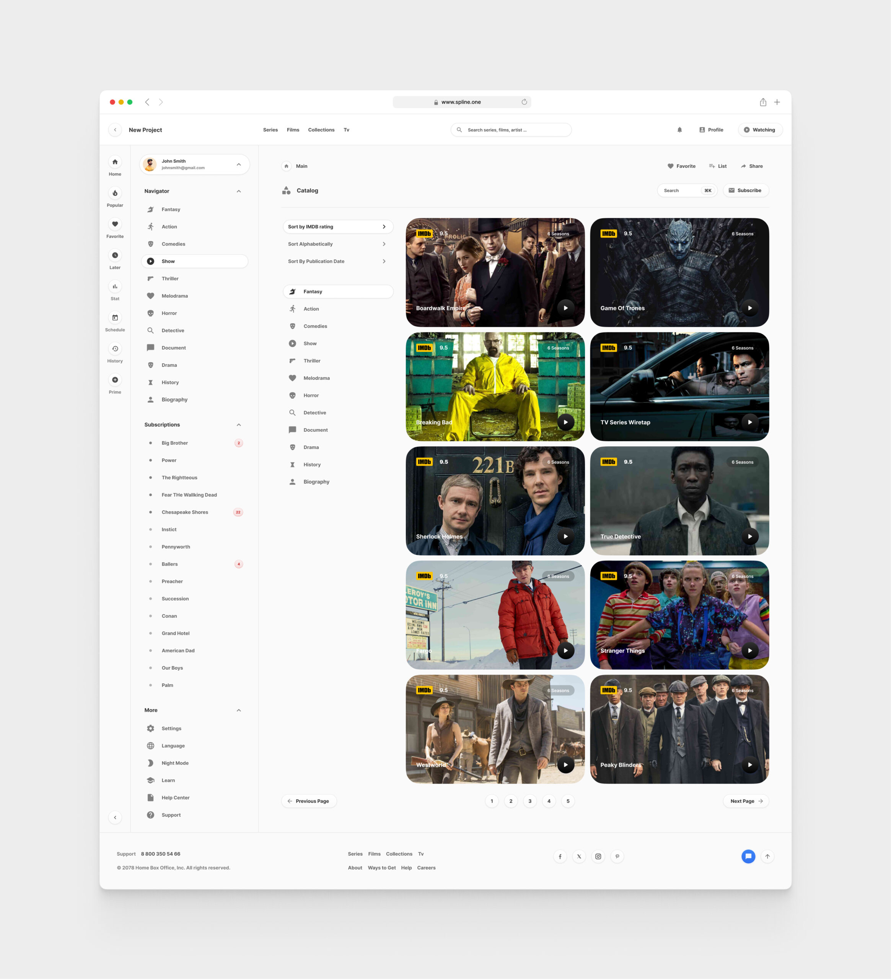The height and width of the screenshot is (979, 891).
Task: Collapse the More section
Action: point(239,710)
